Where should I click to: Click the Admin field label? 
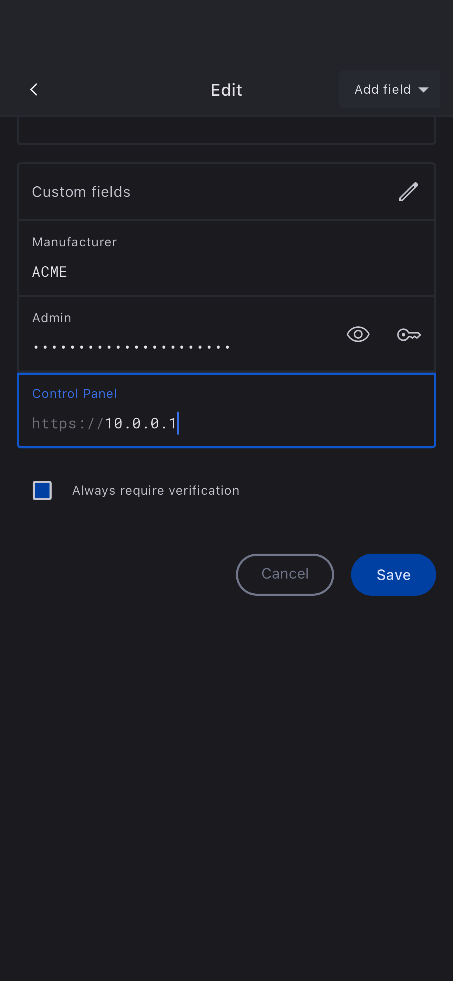point(52,318)
